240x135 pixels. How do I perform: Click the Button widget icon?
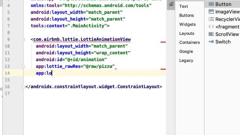(211, 4)
